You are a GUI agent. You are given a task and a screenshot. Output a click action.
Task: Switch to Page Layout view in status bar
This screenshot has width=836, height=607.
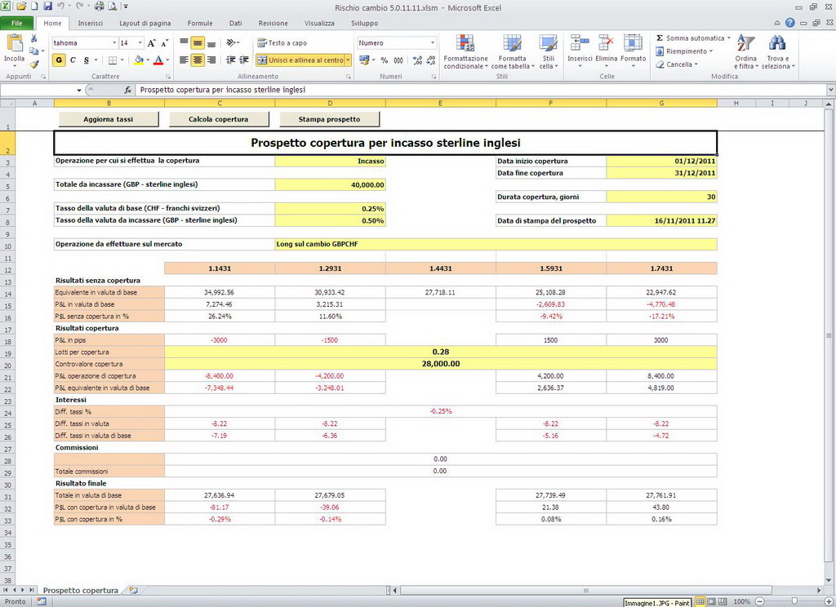click(711, 601)
